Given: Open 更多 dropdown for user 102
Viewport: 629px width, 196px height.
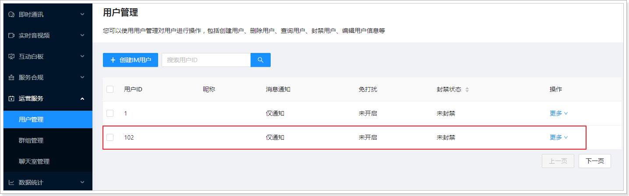Looking at the screenshot, I should click(558, 137).
